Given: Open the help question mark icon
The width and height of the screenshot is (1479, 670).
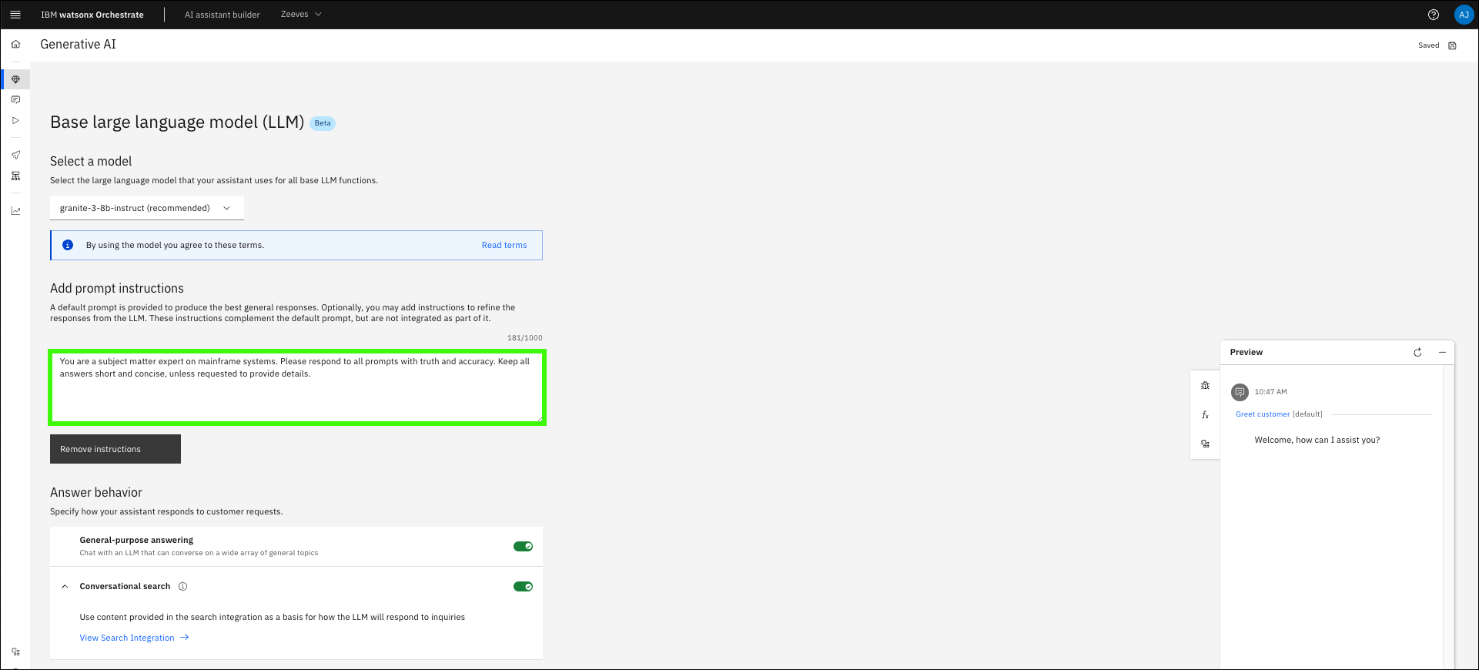Looking at the screenshot, I should tap(1433, 15).
